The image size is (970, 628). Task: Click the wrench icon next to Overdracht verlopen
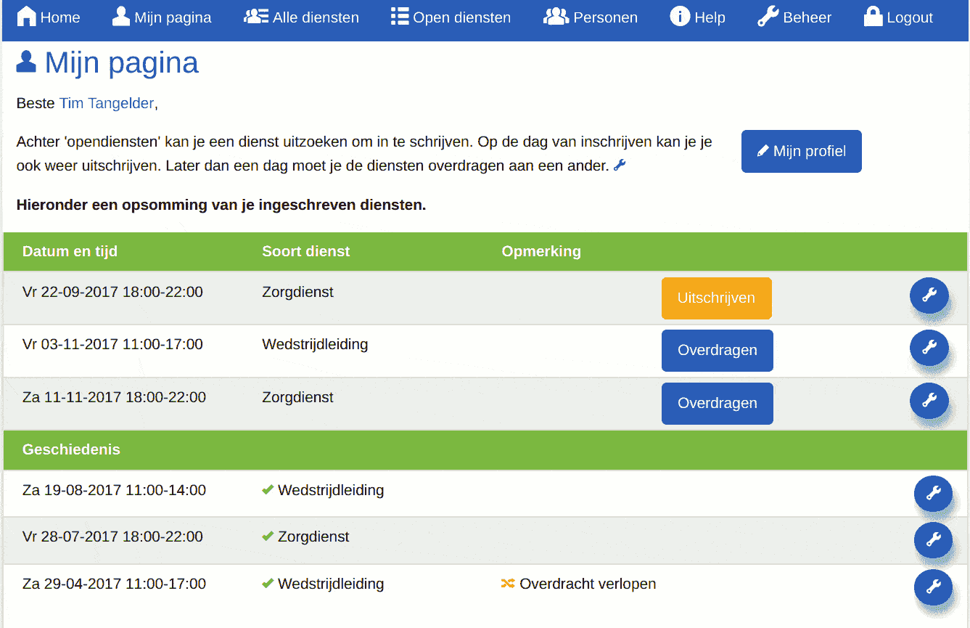pos(934,588)
